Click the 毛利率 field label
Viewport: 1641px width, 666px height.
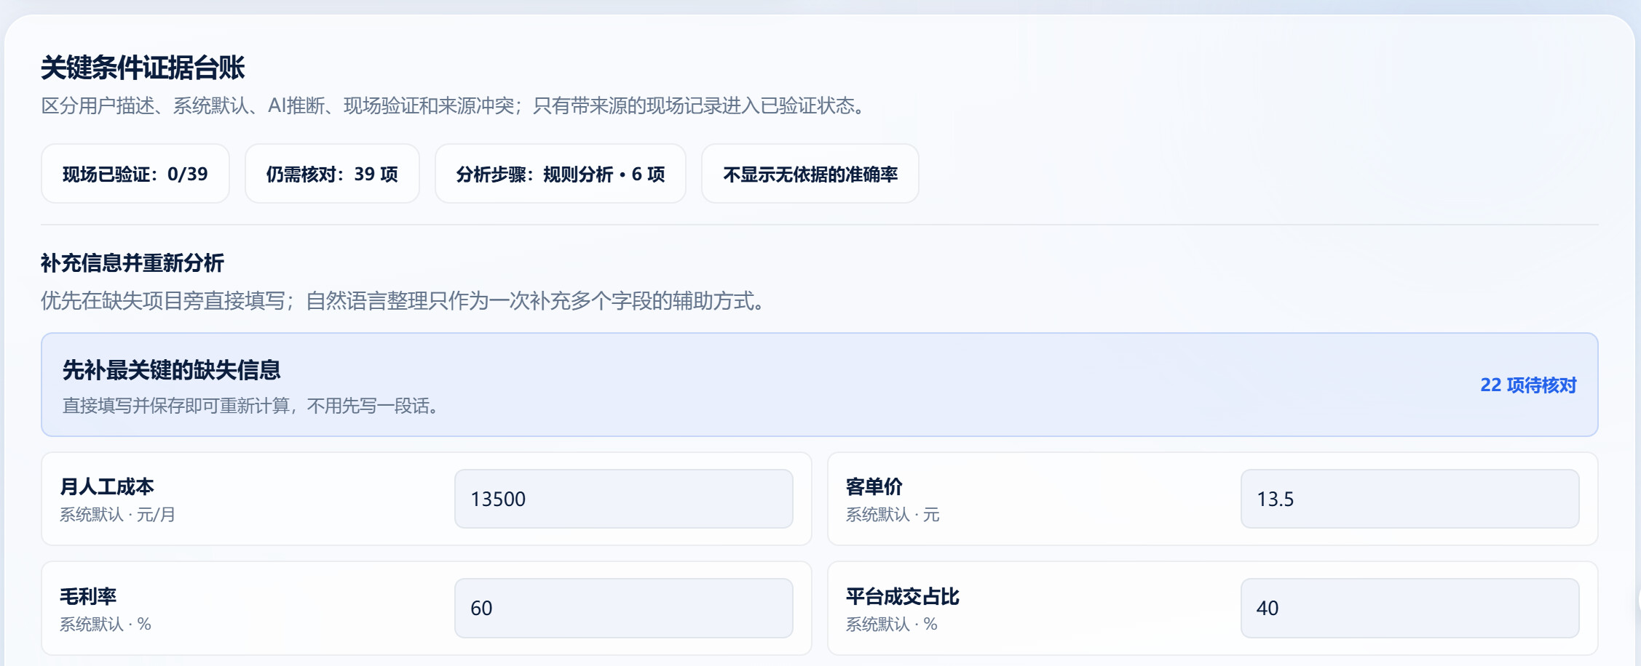(88, 596)
